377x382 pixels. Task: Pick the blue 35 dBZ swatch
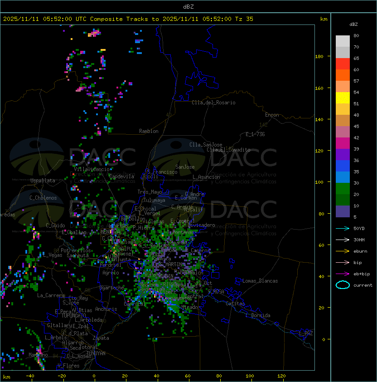coord(343,166)
